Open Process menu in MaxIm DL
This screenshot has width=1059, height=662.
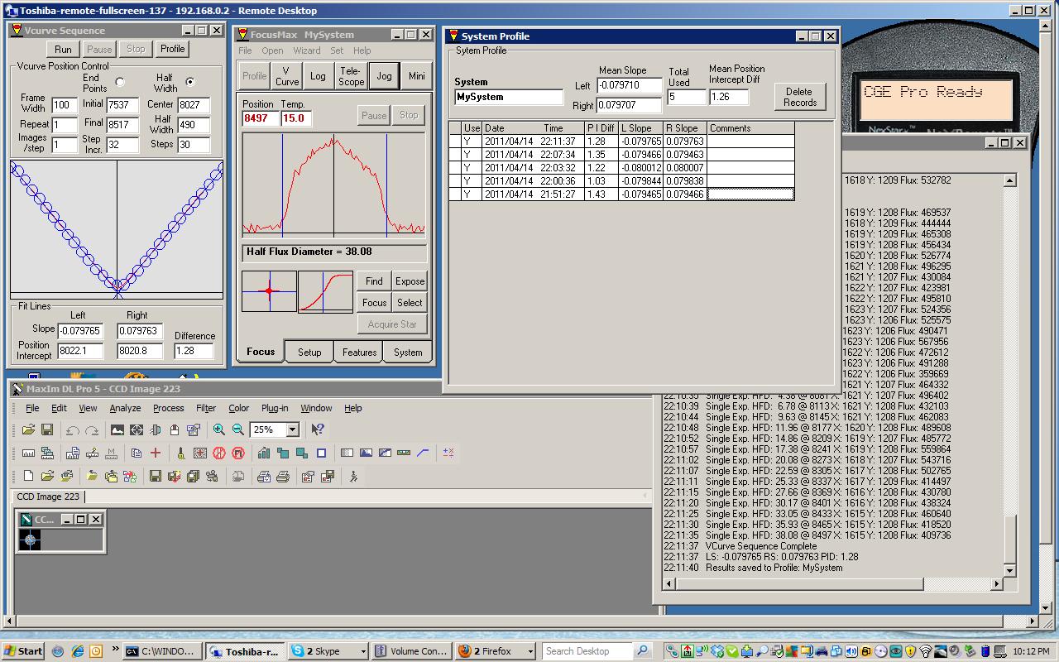(168, 408)
